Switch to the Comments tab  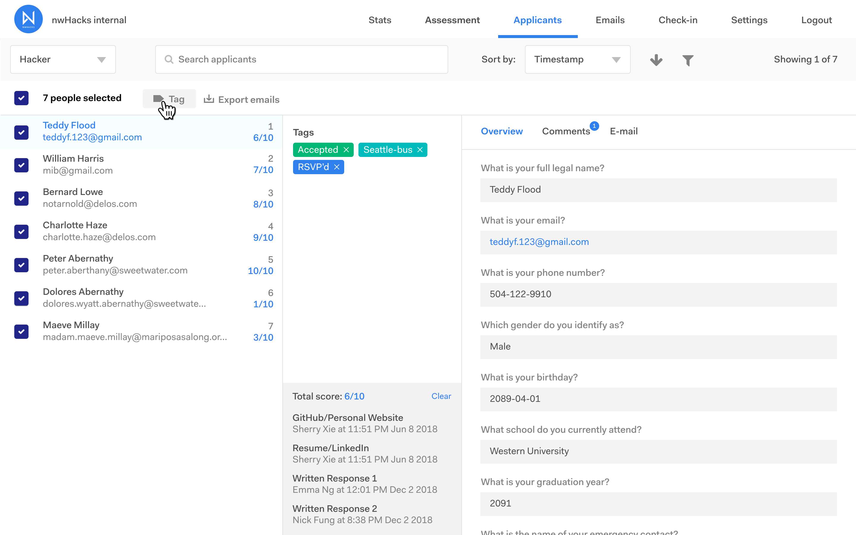(566, 131)
